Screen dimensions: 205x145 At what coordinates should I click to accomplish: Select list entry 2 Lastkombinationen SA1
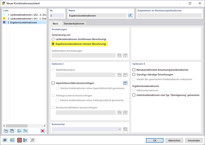pos(24,19)
